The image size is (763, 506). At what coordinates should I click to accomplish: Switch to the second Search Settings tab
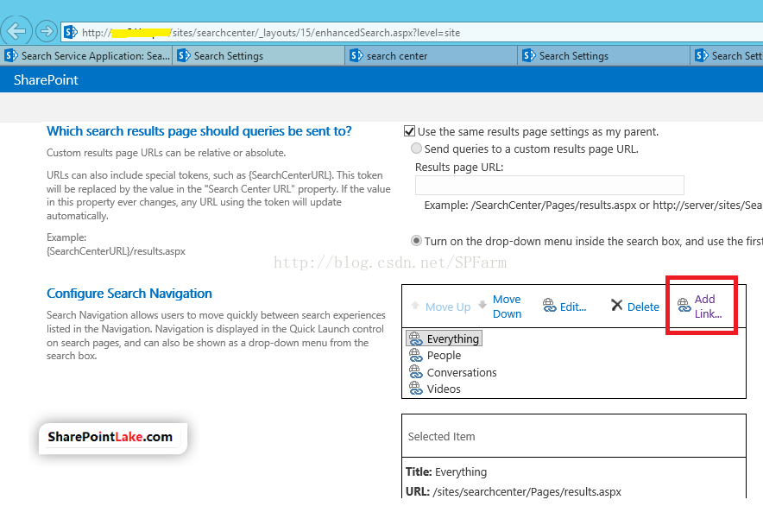point(259,56)
